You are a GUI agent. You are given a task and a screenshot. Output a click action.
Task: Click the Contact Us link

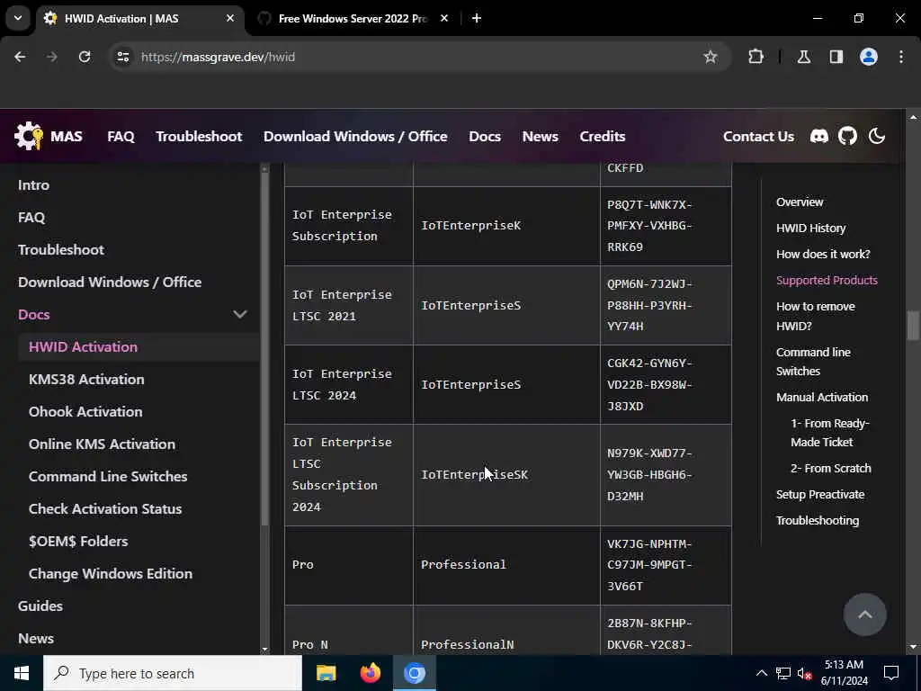[x=758, y=137]
